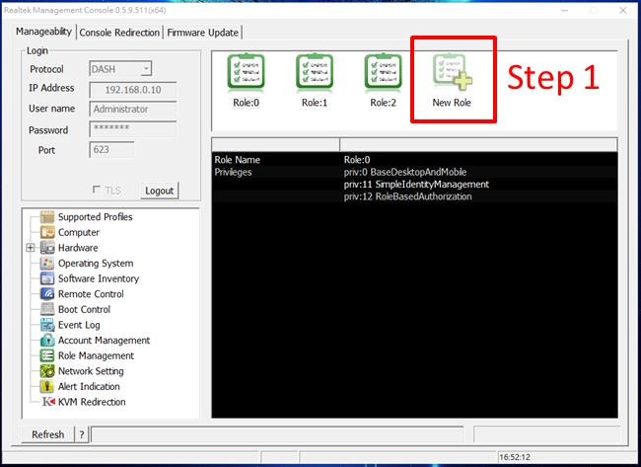Toggle the TLS checkbox

click(x=97, y=190)
